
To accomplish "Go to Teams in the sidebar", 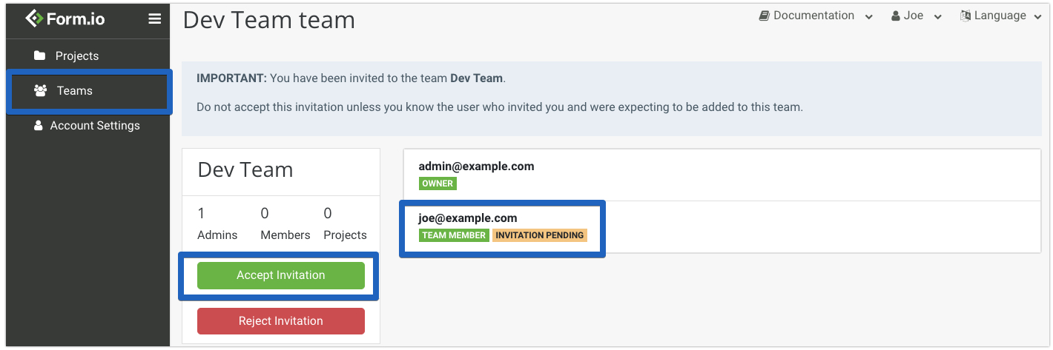I will point(75,91).
